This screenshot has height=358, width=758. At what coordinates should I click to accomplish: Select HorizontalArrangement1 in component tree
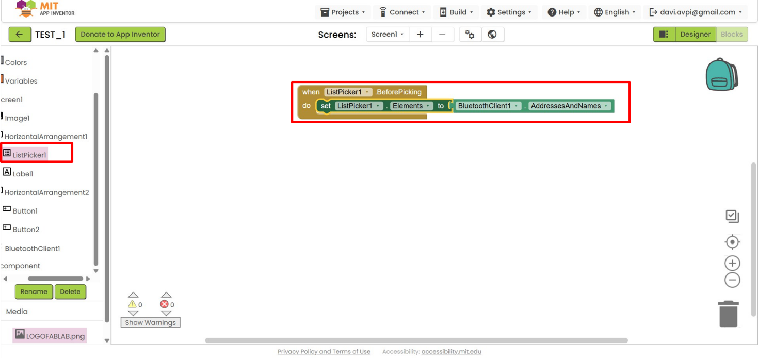[45, 137]
